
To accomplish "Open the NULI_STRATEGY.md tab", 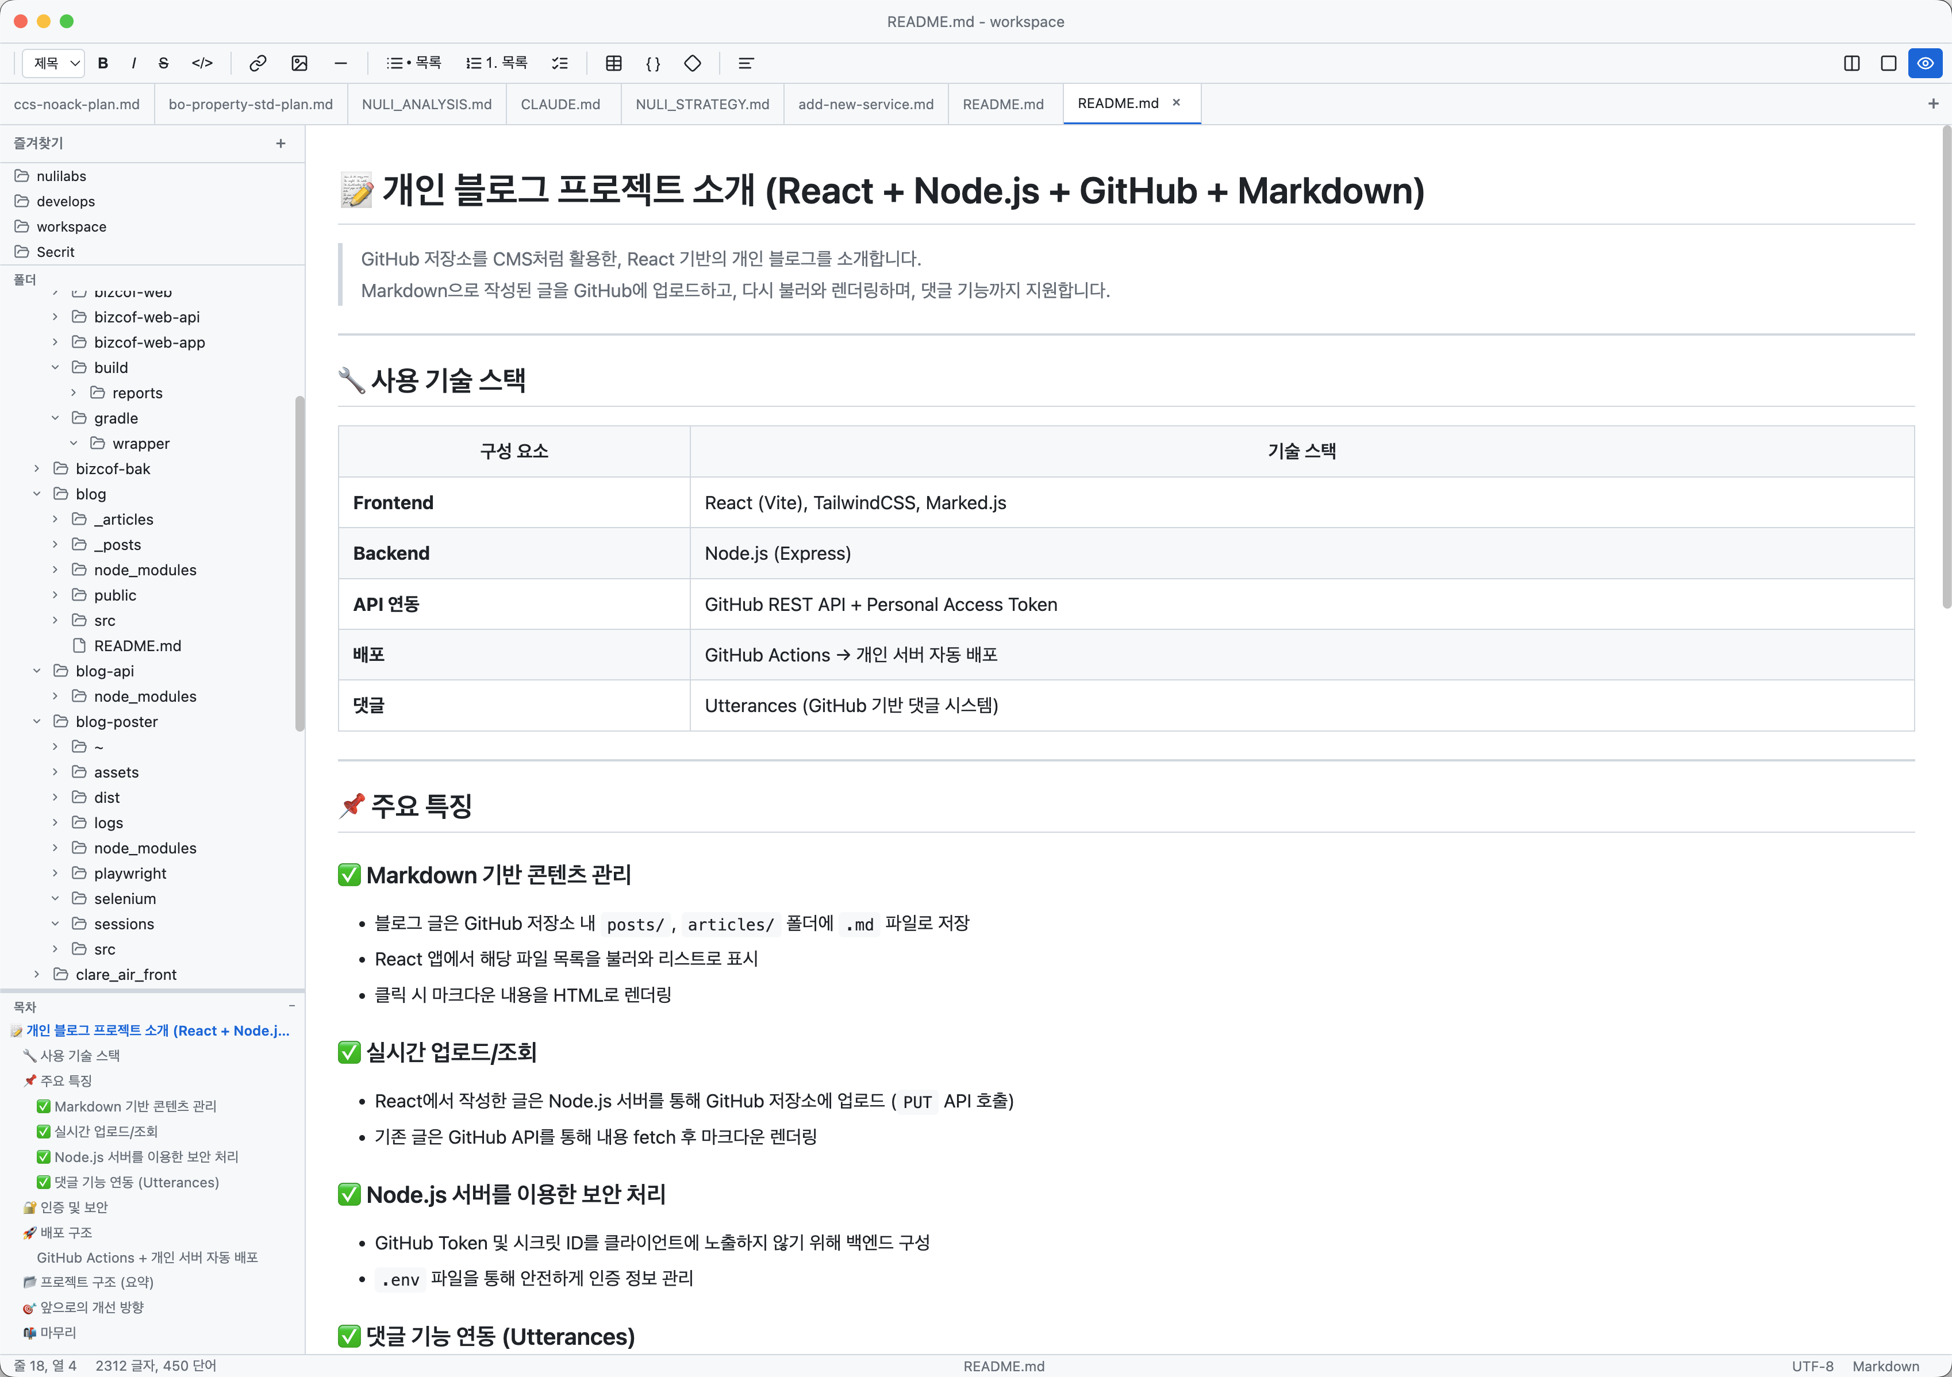I will pos(701,103).
